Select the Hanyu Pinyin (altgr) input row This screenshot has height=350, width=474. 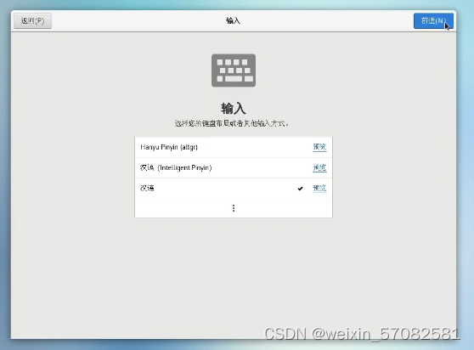click(234, 147)
